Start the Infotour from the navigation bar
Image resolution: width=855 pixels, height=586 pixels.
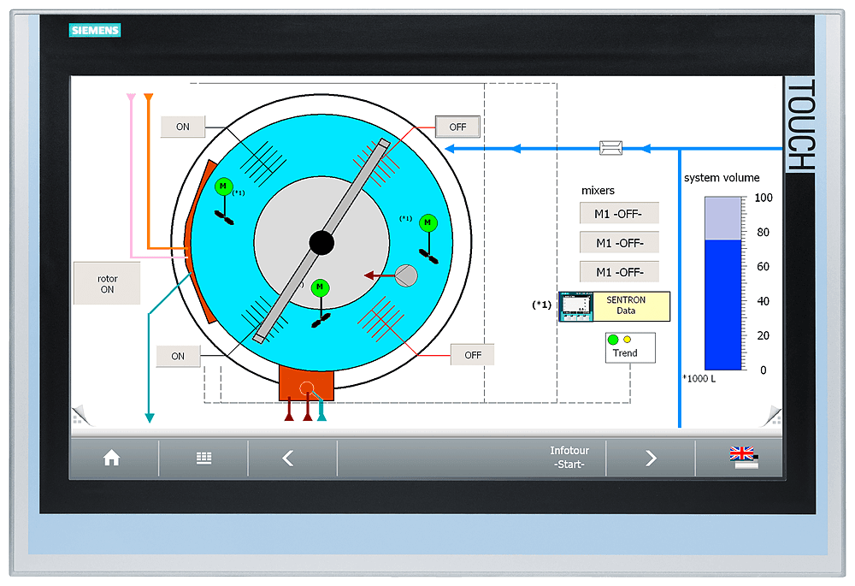coord(569,458)
